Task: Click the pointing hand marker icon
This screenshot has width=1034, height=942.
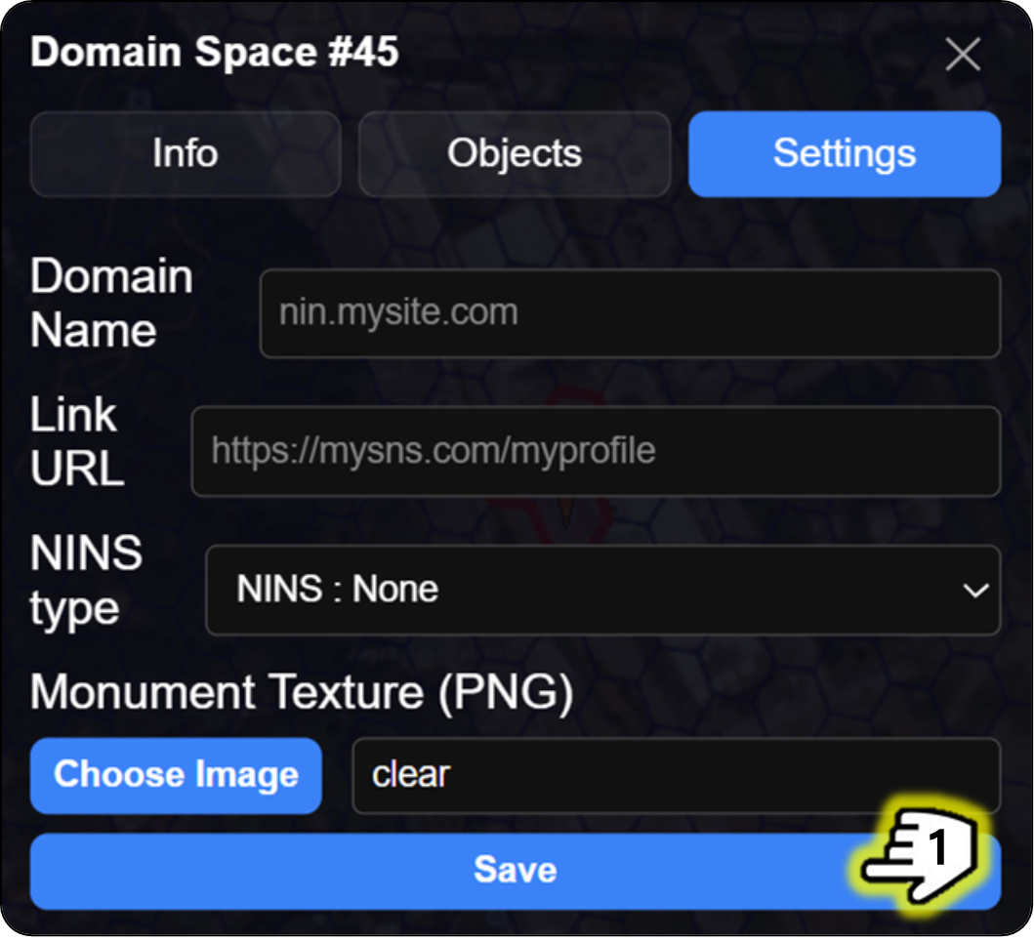Action: click(922, 850)
